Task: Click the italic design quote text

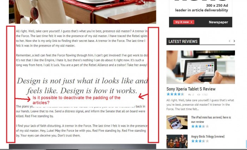Action: coord(82,86)
